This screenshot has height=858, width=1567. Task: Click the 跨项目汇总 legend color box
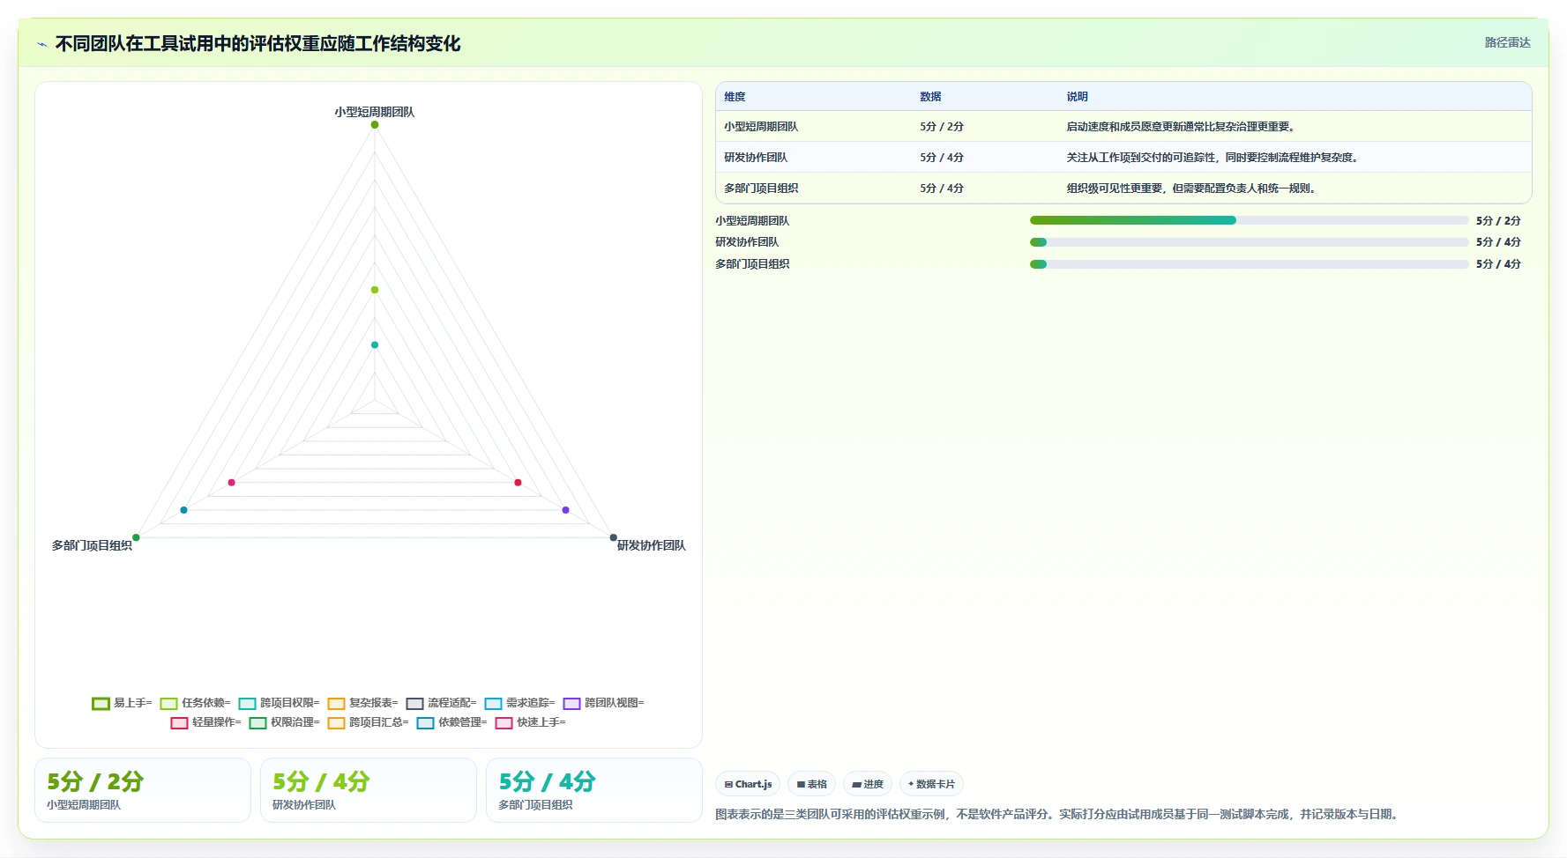click(x=336, y=722)
